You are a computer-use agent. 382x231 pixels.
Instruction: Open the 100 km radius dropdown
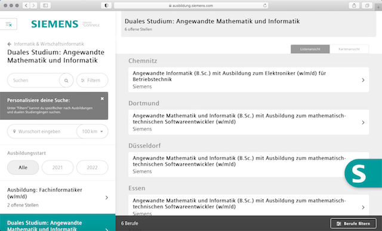pyautogui.click(x=93, y=131)
